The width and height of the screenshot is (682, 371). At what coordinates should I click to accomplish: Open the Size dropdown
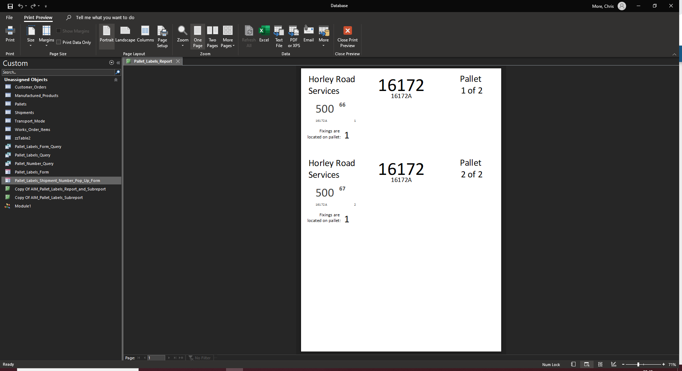31,36
